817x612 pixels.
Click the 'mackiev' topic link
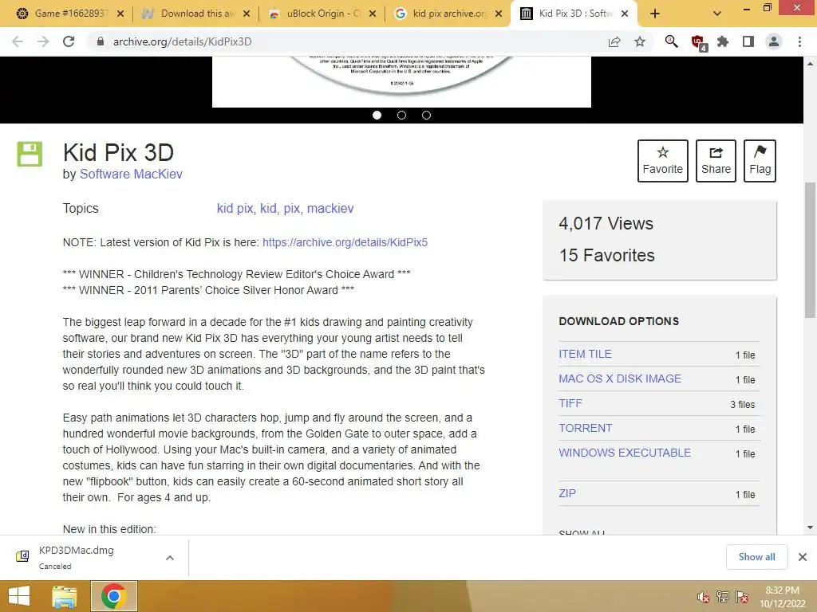point(330,208)
